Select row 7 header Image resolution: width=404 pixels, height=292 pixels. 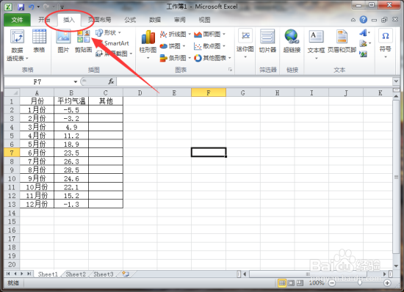(12, 153)
